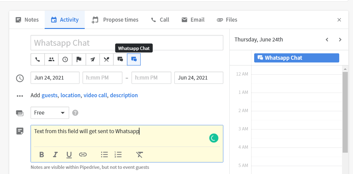353x174 pixels.
Task: Switch to the Activity tab
Action: (x=65, y=20)
